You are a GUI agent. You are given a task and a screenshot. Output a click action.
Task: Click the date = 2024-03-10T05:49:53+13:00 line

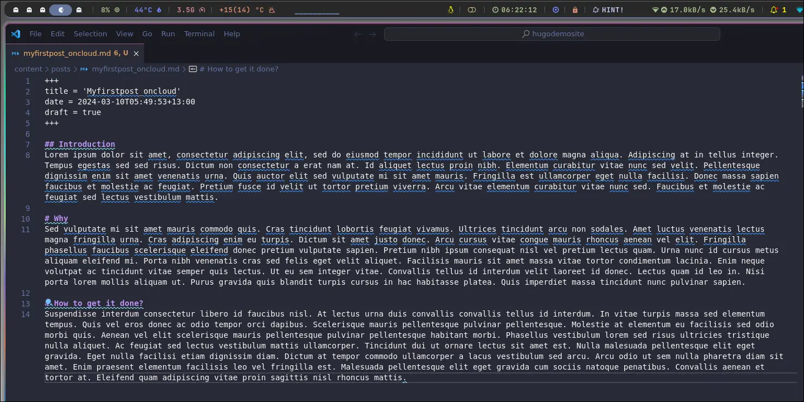coord(120,102)
